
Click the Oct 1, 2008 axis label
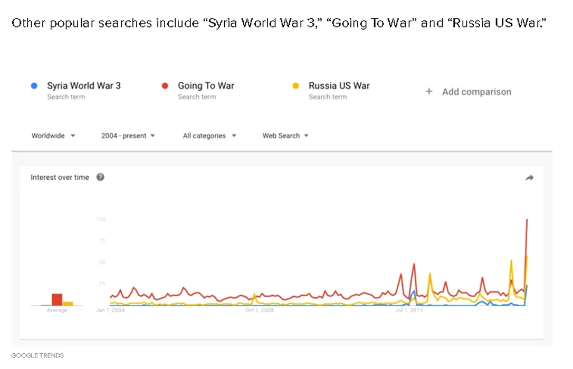[259, 310]
